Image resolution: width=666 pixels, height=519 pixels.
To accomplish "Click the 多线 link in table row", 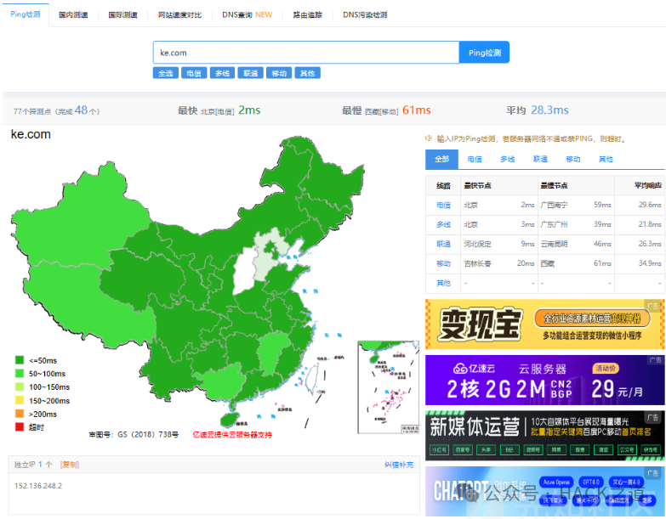I will [x=443, y=225].
